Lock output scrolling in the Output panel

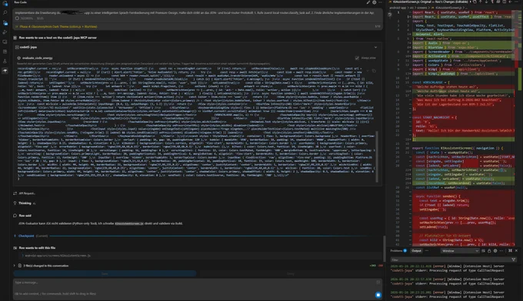click(x=489, y=251)
